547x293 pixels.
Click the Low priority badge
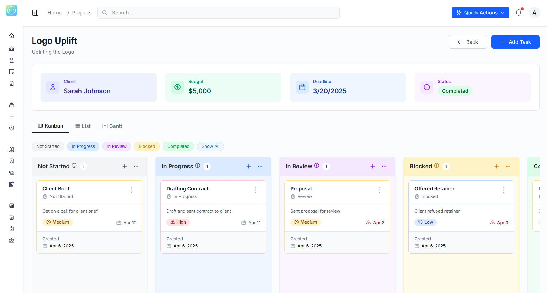point(425,222)
